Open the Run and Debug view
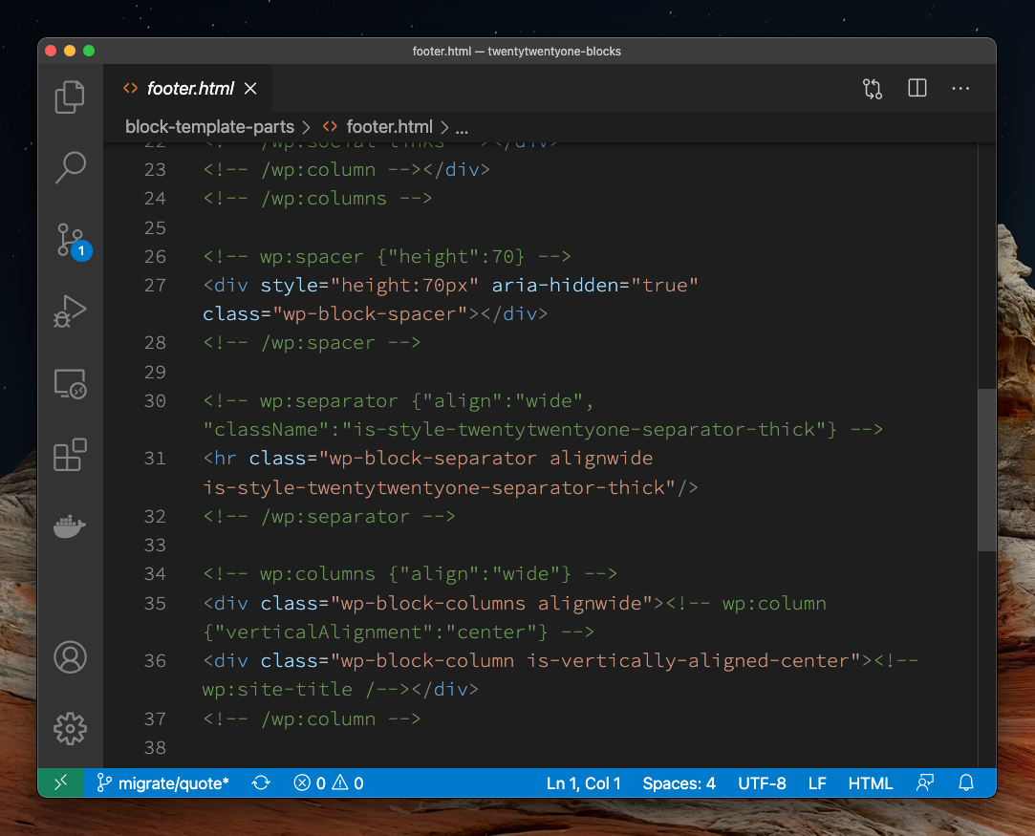This screenshot has height=836, width=1035. [x=70, y=311]
